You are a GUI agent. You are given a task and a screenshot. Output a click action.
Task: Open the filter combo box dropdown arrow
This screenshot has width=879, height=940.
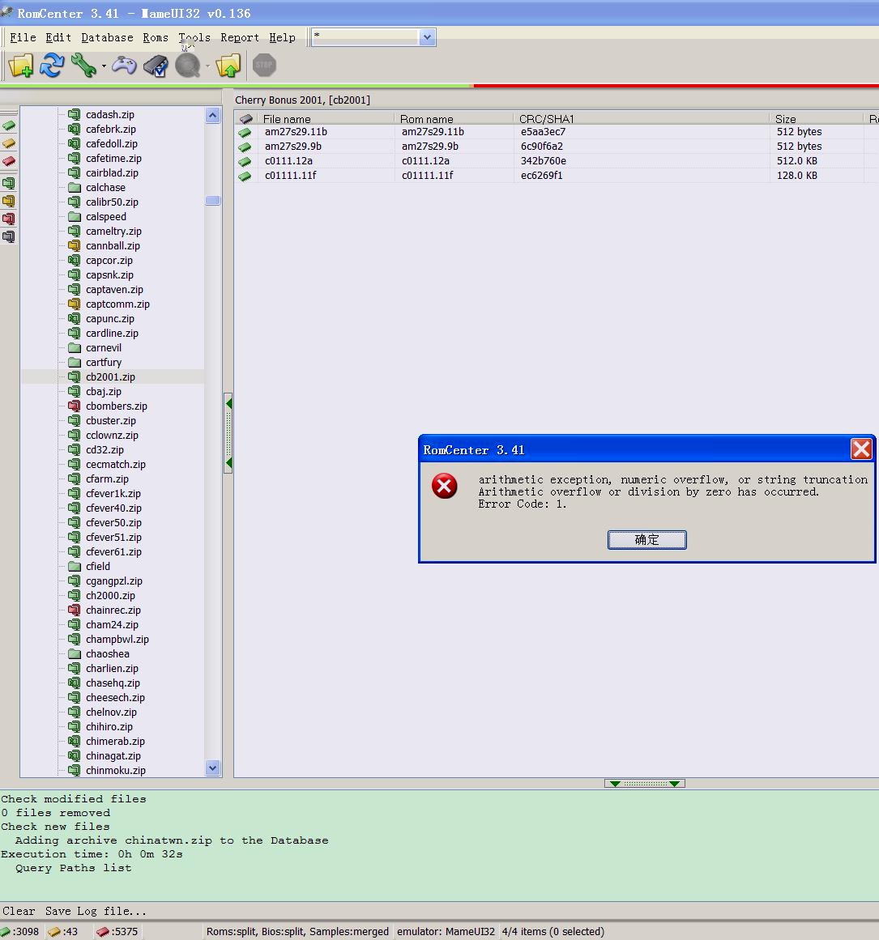pyautogui.click(x=427, y=37)
